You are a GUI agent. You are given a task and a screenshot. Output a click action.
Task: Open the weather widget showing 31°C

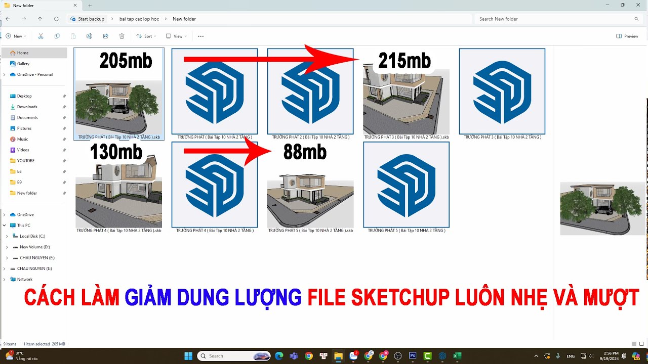(22, 356)
